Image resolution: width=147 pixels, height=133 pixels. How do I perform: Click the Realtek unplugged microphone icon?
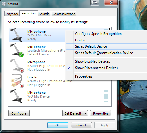[17, 65]
